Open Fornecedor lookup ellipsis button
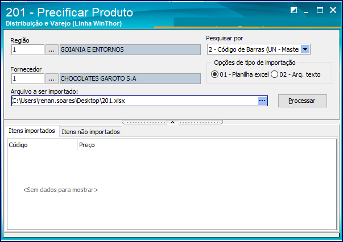This screenshot has width=343, height=242. coord(52,78)
